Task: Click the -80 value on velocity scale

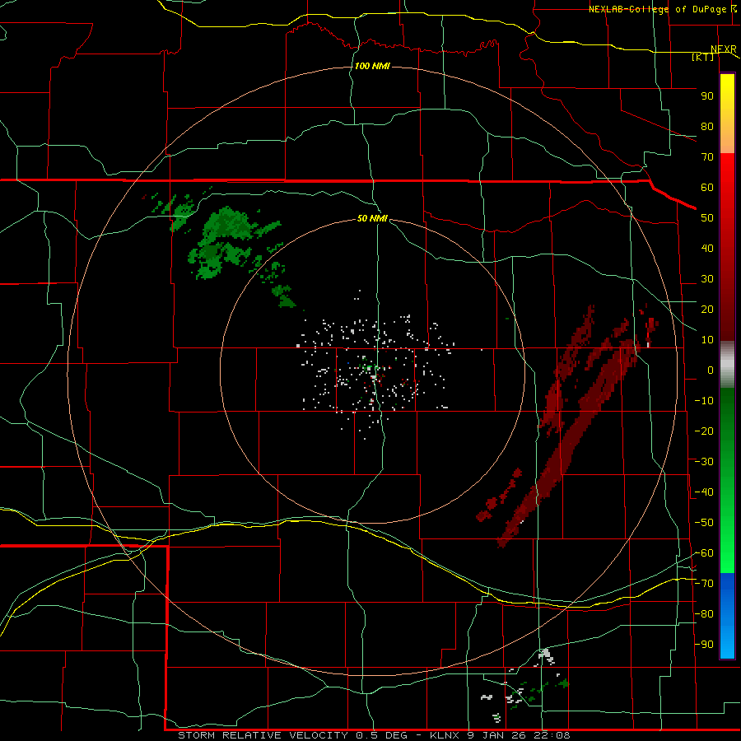Action: click(x=704, y=614)
